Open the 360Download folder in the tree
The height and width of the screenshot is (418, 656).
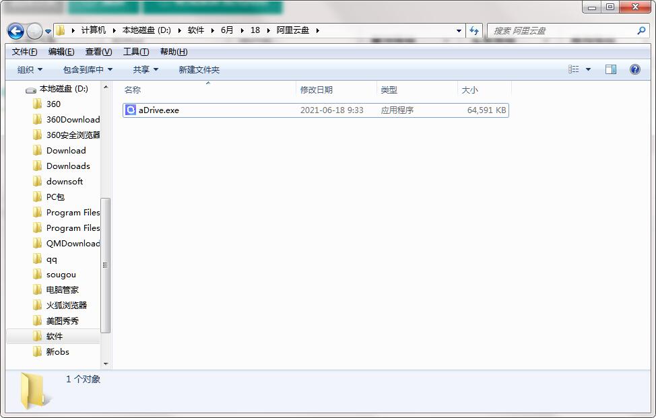click(x=73, y=120)
